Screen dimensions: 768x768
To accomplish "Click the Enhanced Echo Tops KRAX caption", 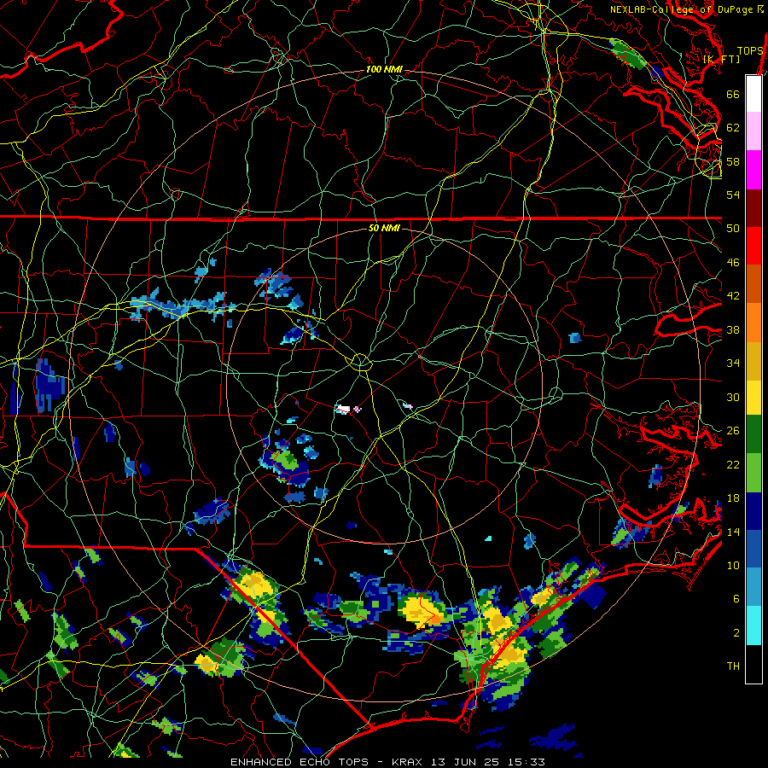I will click(387, 762).
